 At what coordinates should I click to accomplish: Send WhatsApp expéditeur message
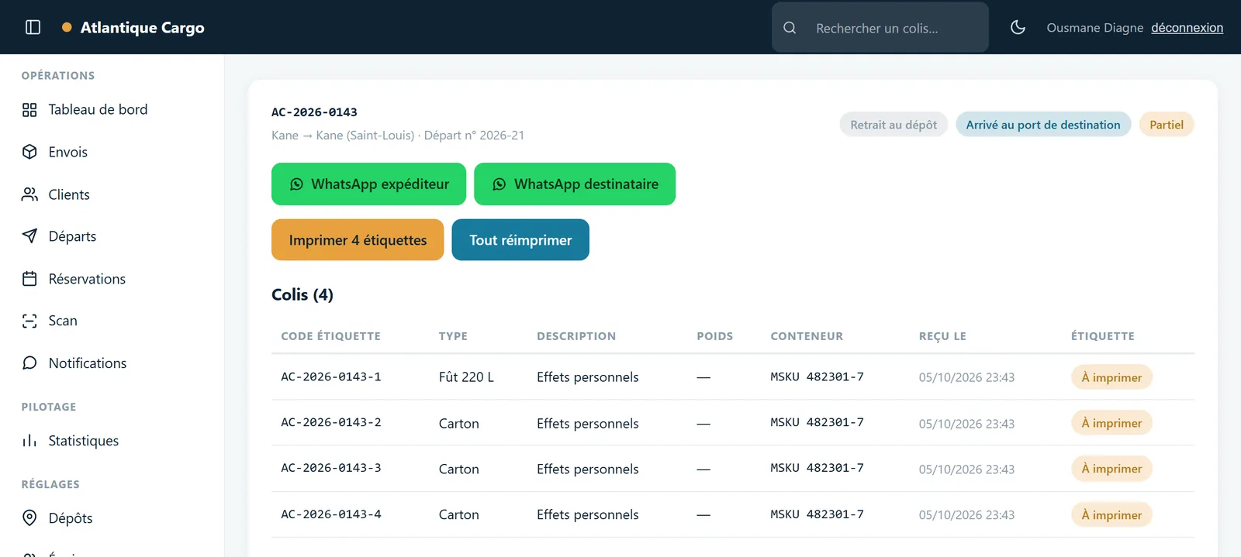click(x=368, y=184)
